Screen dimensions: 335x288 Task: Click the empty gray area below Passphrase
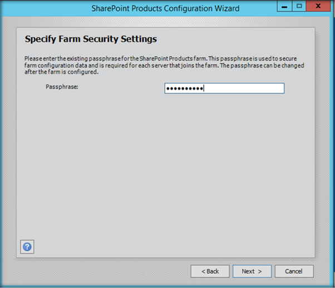(167, 167)
